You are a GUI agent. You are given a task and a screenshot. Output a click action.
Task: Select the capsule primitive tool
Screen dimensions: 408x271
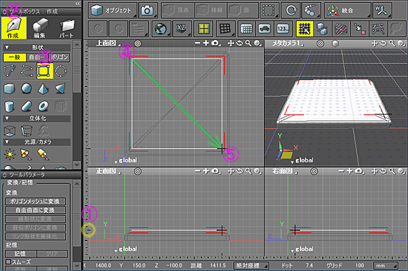(x=27, y=106)
